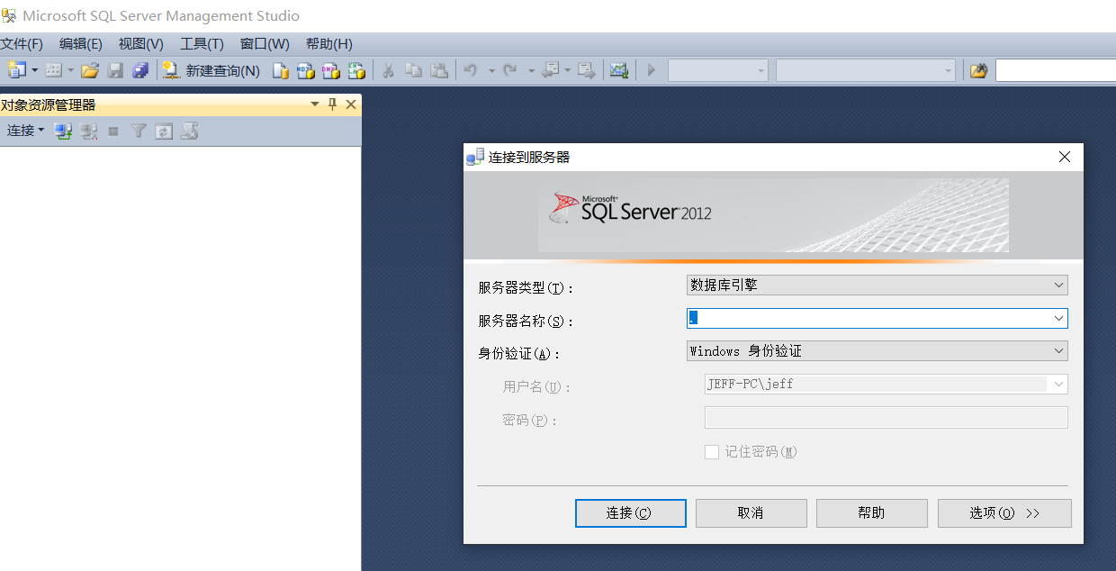
Task: Click the Paste clipboard icon
Action: (x=439, y=70)
